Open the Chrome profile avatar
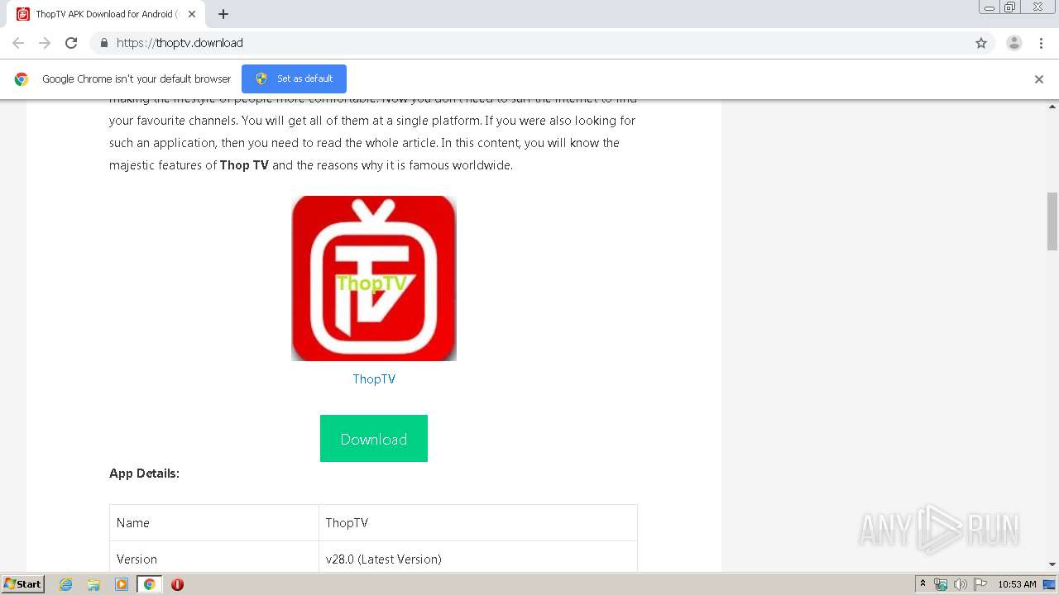Viewport: 1059px width, 595px height. pyautogui.click(x=1014, y=43)
